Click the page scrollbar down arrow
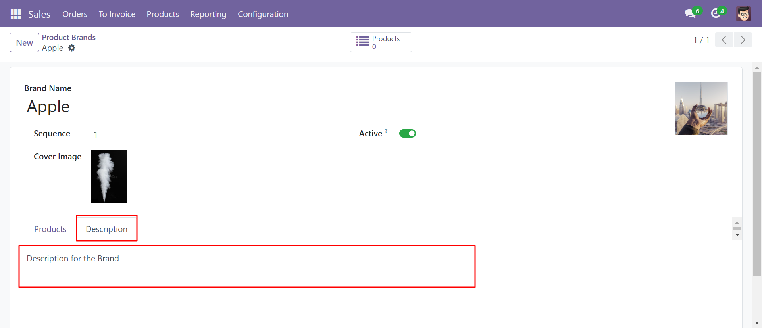 pos(757,323)
